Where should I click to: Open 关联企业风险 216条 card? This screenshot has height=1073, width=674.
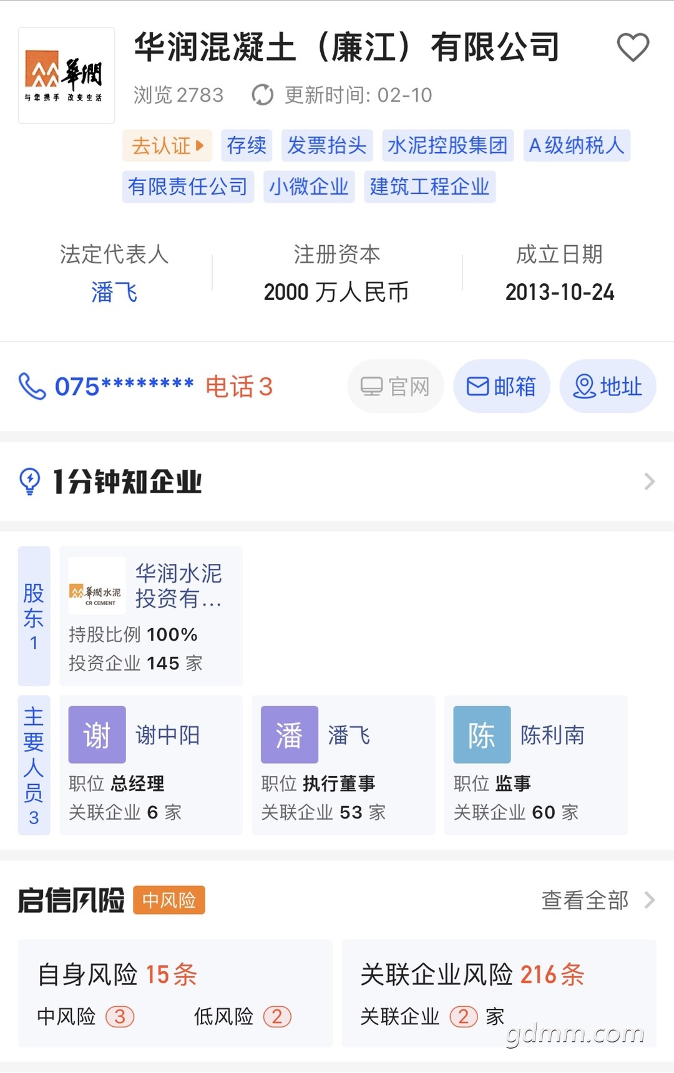(x=499, y=994)
